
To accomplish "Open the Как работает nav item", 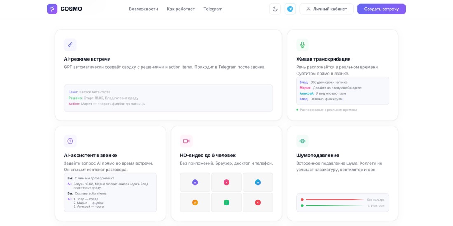I will (x=181, y=9).
